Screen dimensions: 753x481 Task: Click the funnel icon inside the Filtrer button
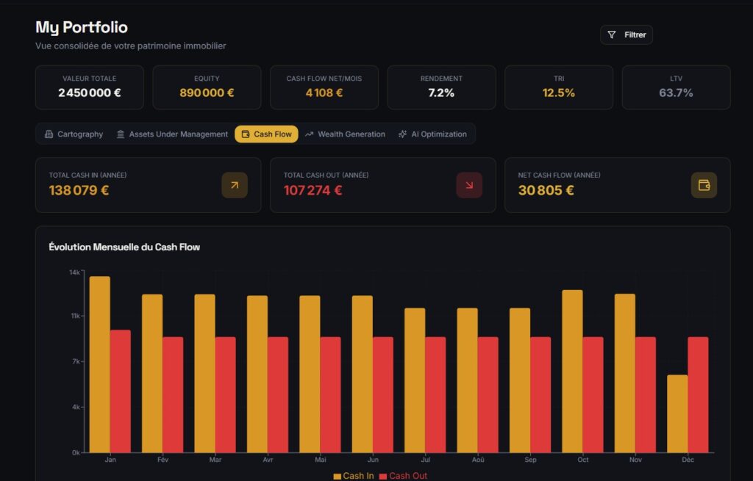(612, 34)
